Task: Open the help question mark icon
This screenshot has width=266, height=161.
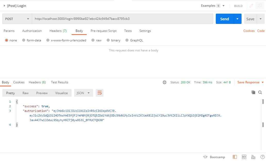Action: (x=262, y=157)
